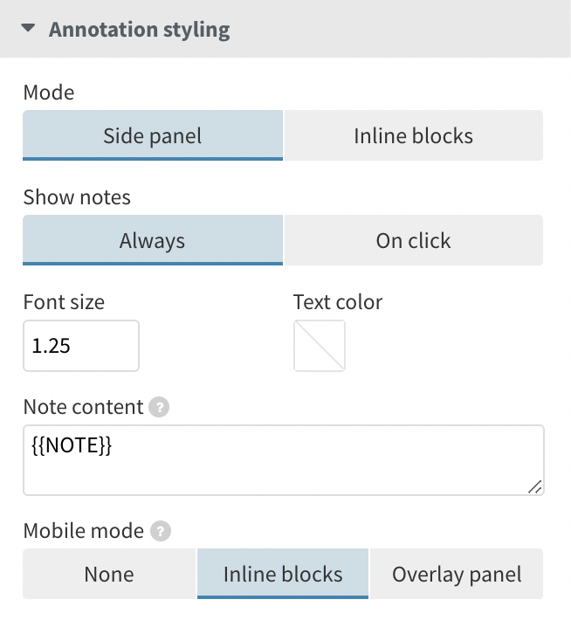
Task: Open the Text color swatch picker
Action: [x=320, y=346]
